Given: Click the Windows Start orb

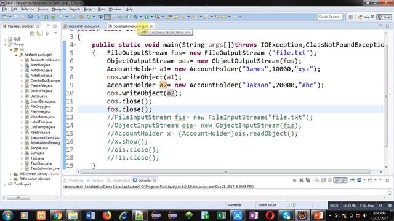Looking at the screenshot, I should pos(7,215).
